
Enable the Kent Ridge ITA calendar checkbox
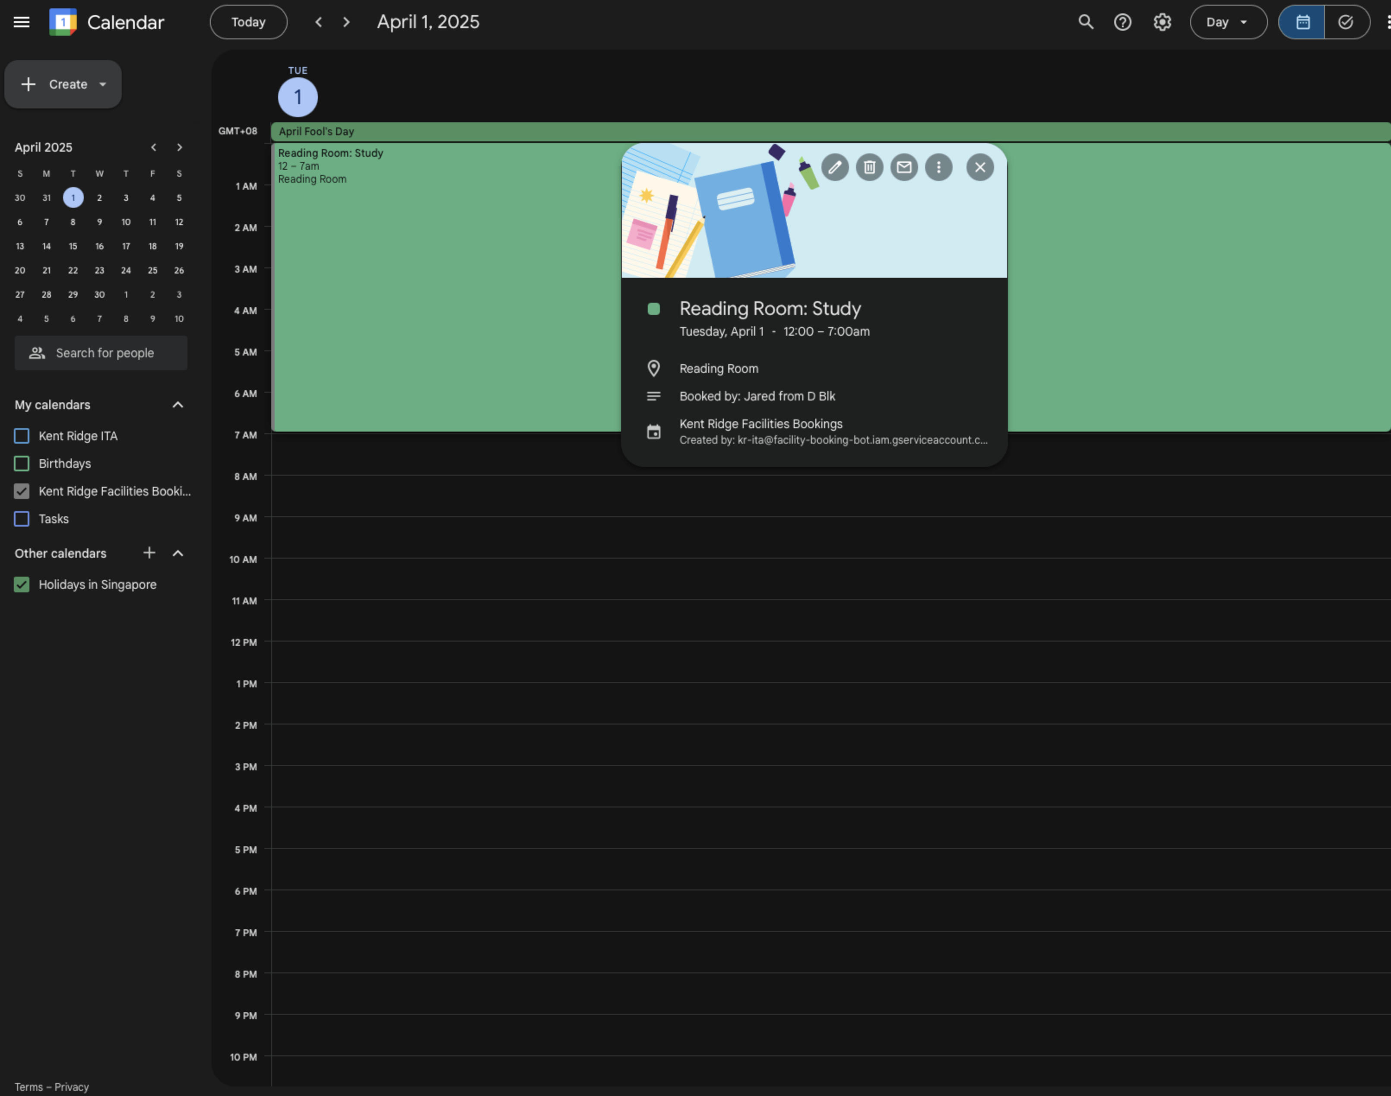(x=22, y=436)
